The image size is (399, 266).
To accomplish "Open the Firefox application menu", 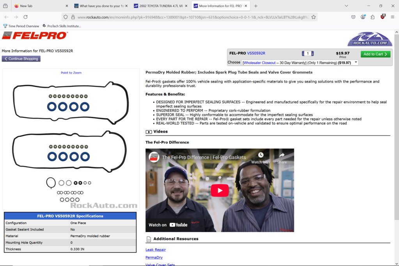I will tap(392, 17).
